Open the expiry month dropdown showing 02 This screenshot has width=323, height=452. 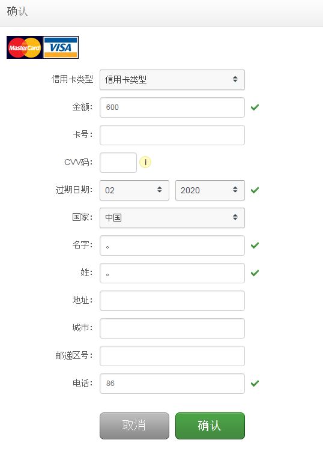(x=134, y=190)
